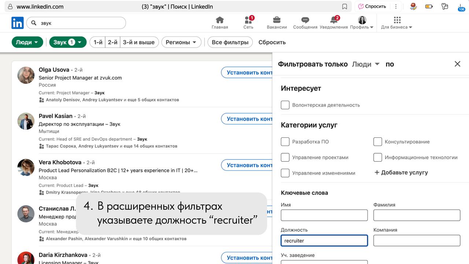Connect with Vera Khobotova
The width and height of the screenshot is (469, 264).
pyautogui.click(x=247, y=165)
